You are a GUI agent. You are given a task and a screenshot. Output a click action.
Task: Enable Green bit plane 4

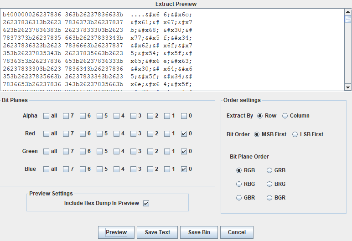point(116,151)
